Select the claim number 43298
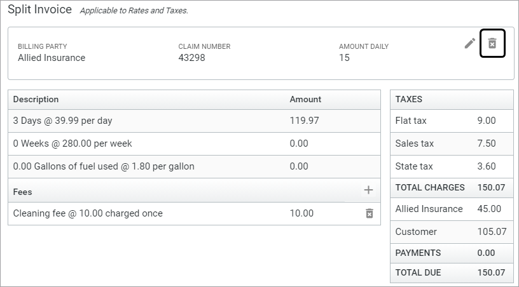This screenshot has height=287, width=519. [191, 58]
